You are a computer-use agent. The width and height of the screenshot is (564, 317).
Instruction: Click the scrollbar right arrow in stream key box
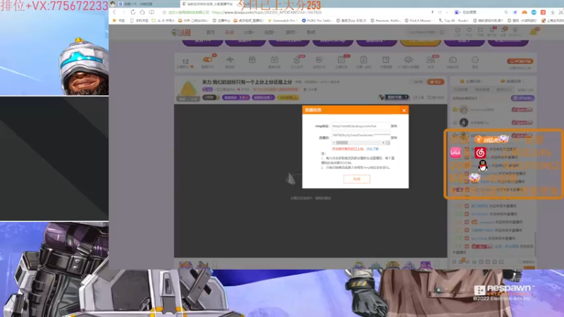(x=383, y=143)
